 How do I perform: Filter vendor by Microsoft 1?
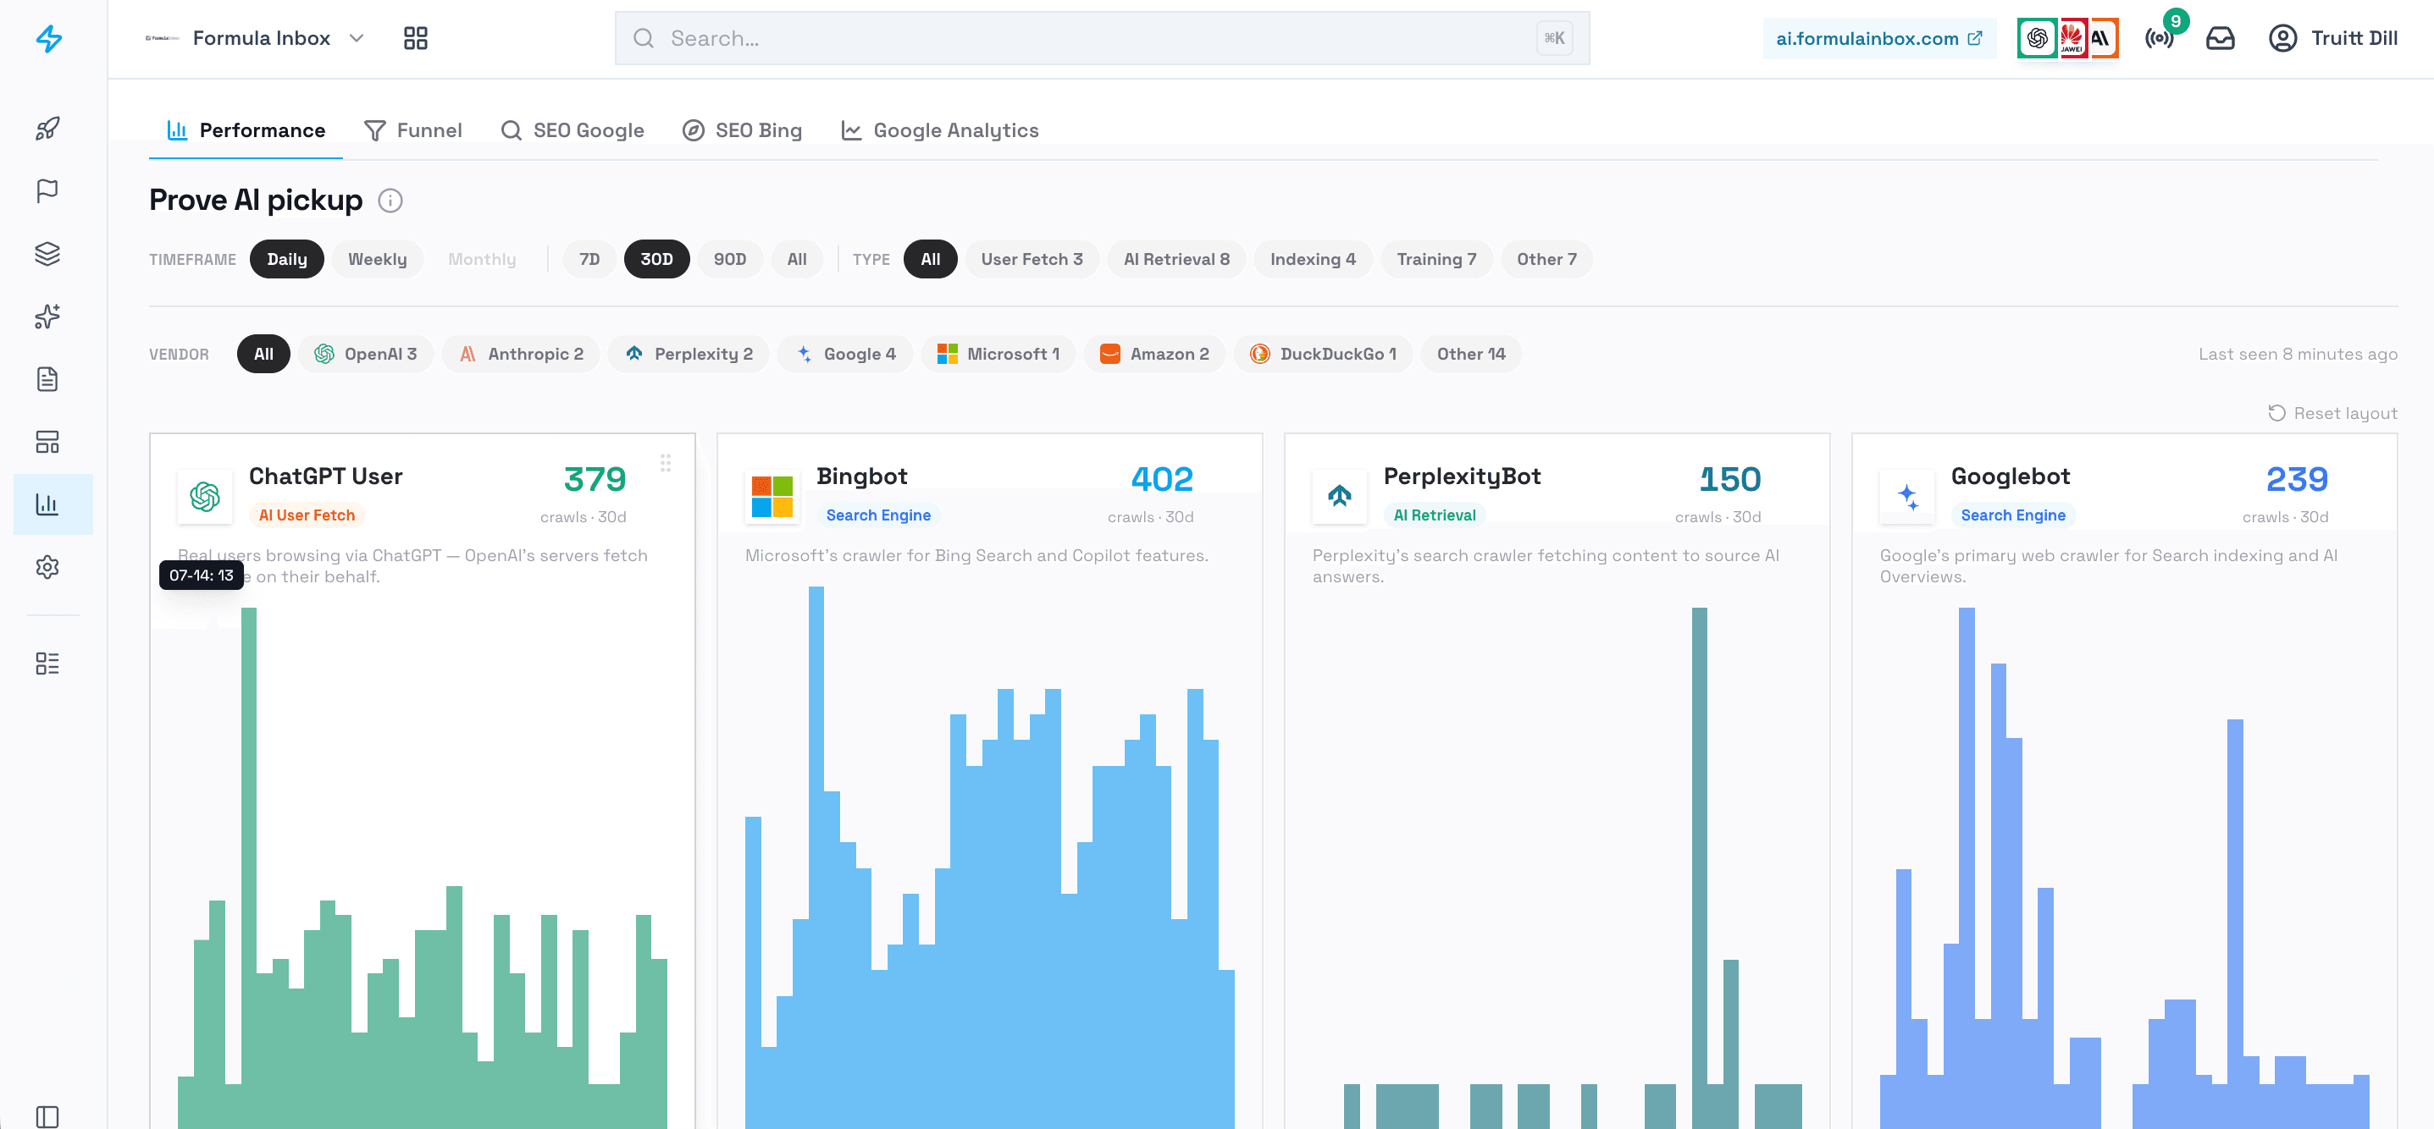coord(998,354)
